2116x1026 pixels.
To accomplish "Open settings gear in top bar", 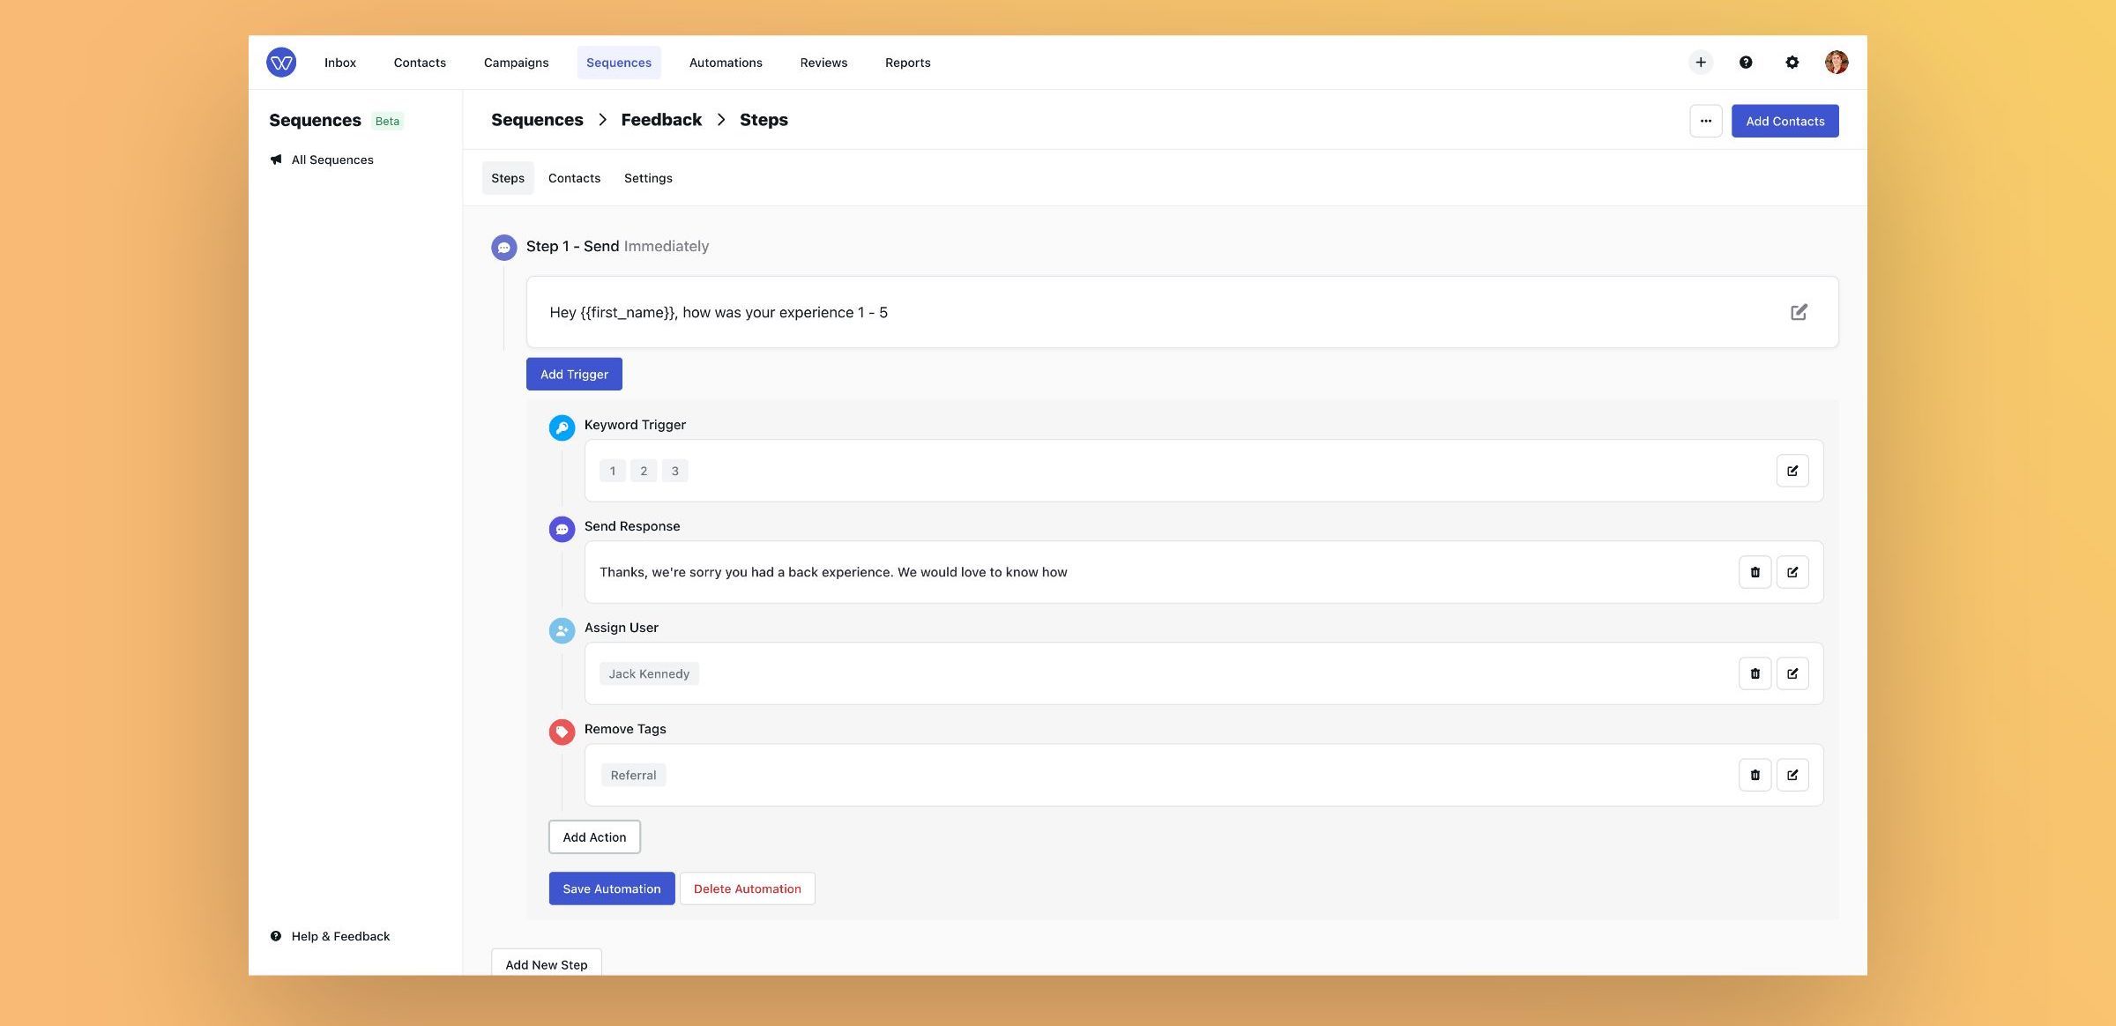I will [x=1792, y=63].
